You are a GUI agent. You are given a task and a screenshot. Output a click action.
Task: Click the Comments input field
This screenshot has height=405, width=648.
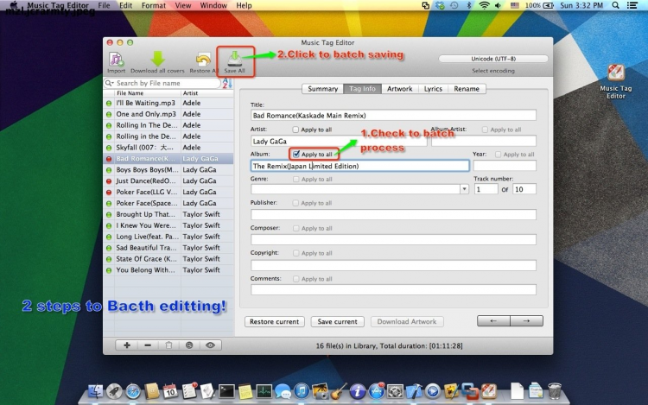tap(393, 290)
